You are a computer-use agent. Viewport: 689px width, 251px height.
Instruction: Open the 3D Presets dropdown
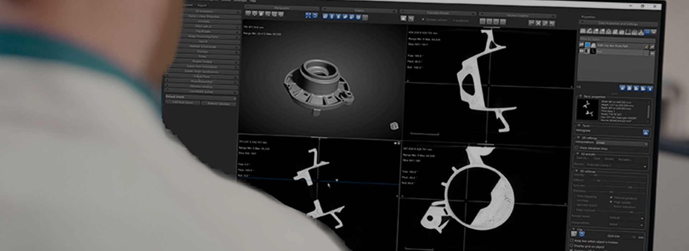pyautogui.click(x=615, y=165)
